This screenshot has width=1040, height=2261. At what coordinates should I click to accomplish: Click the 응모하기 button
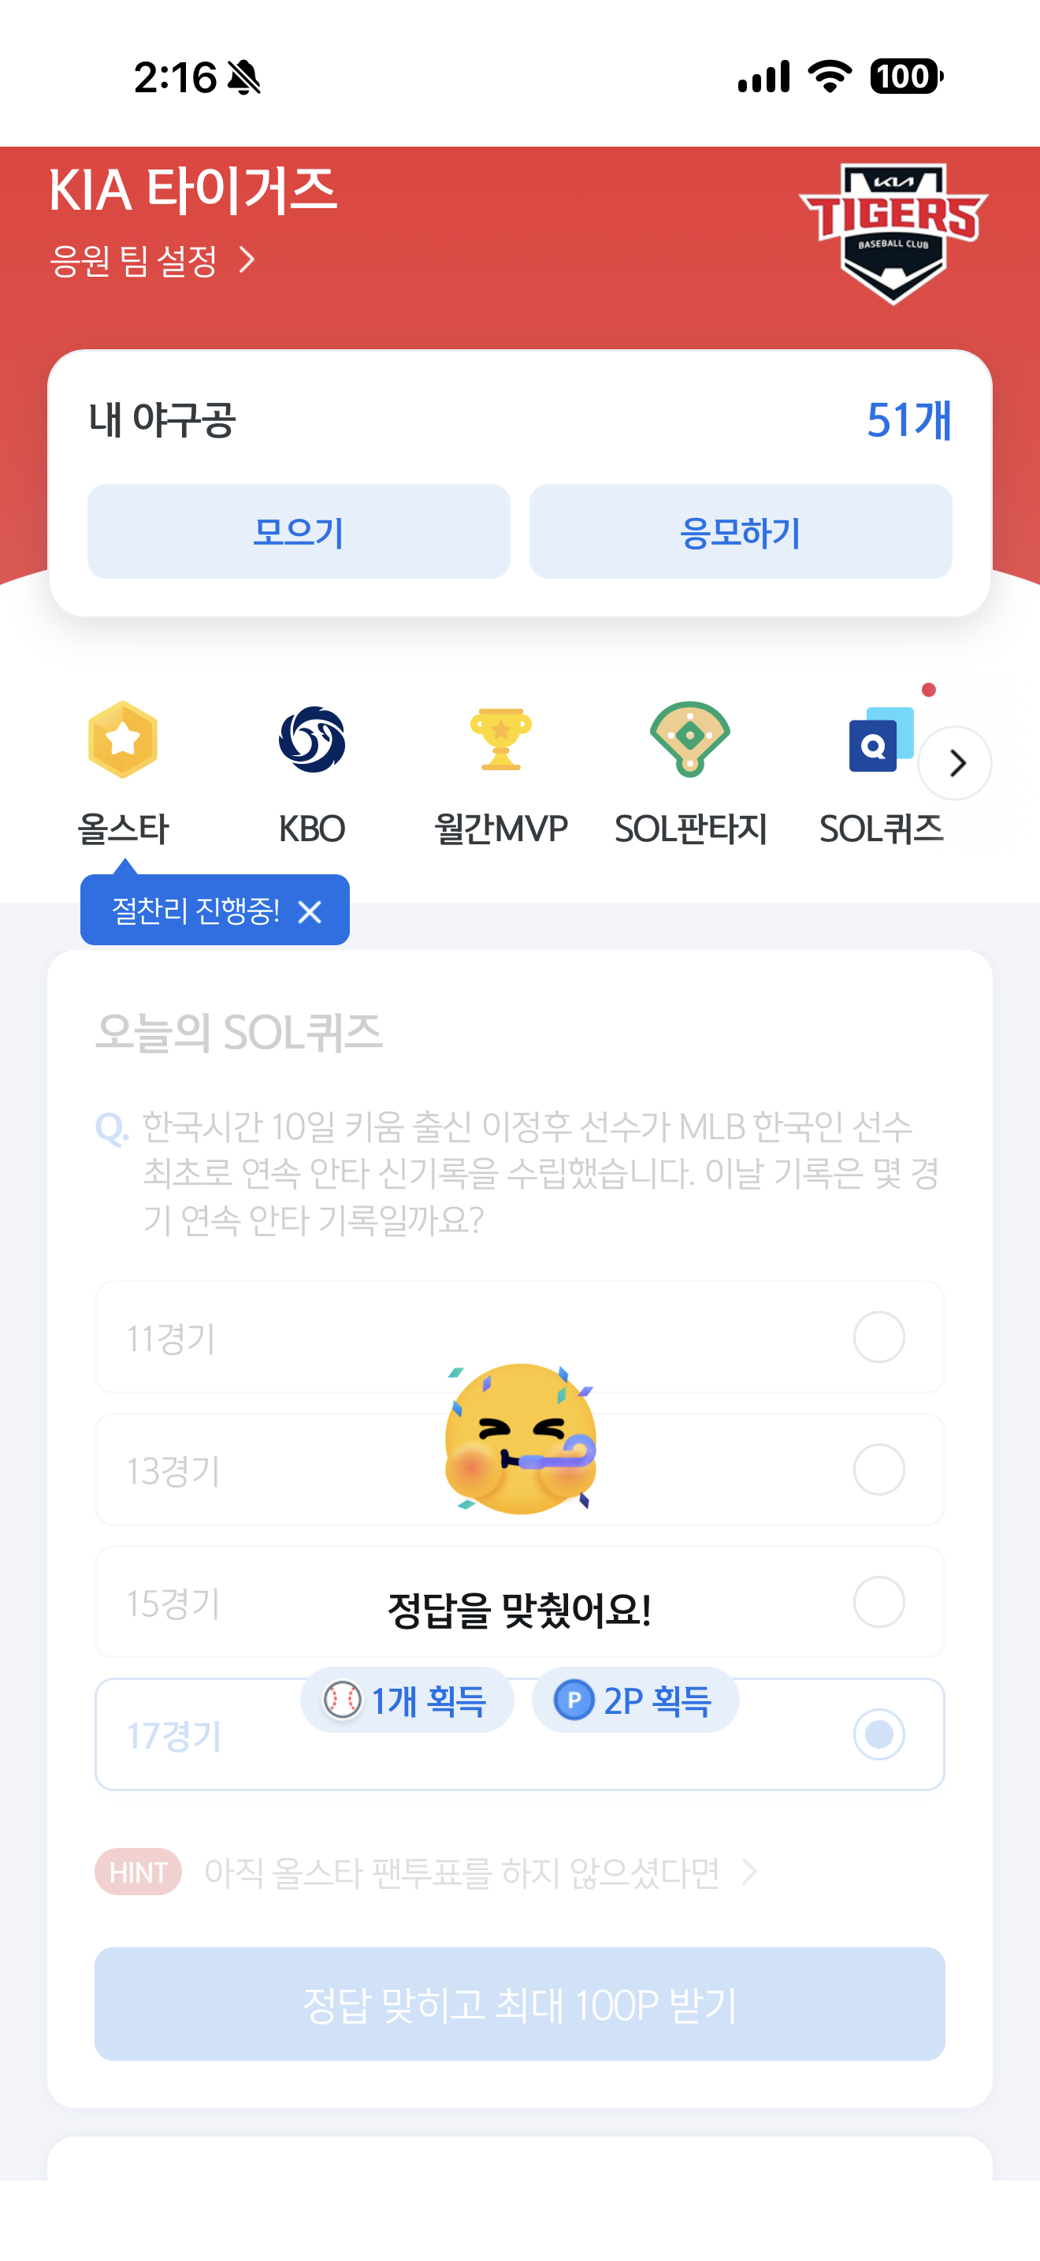tap(741, 531)
